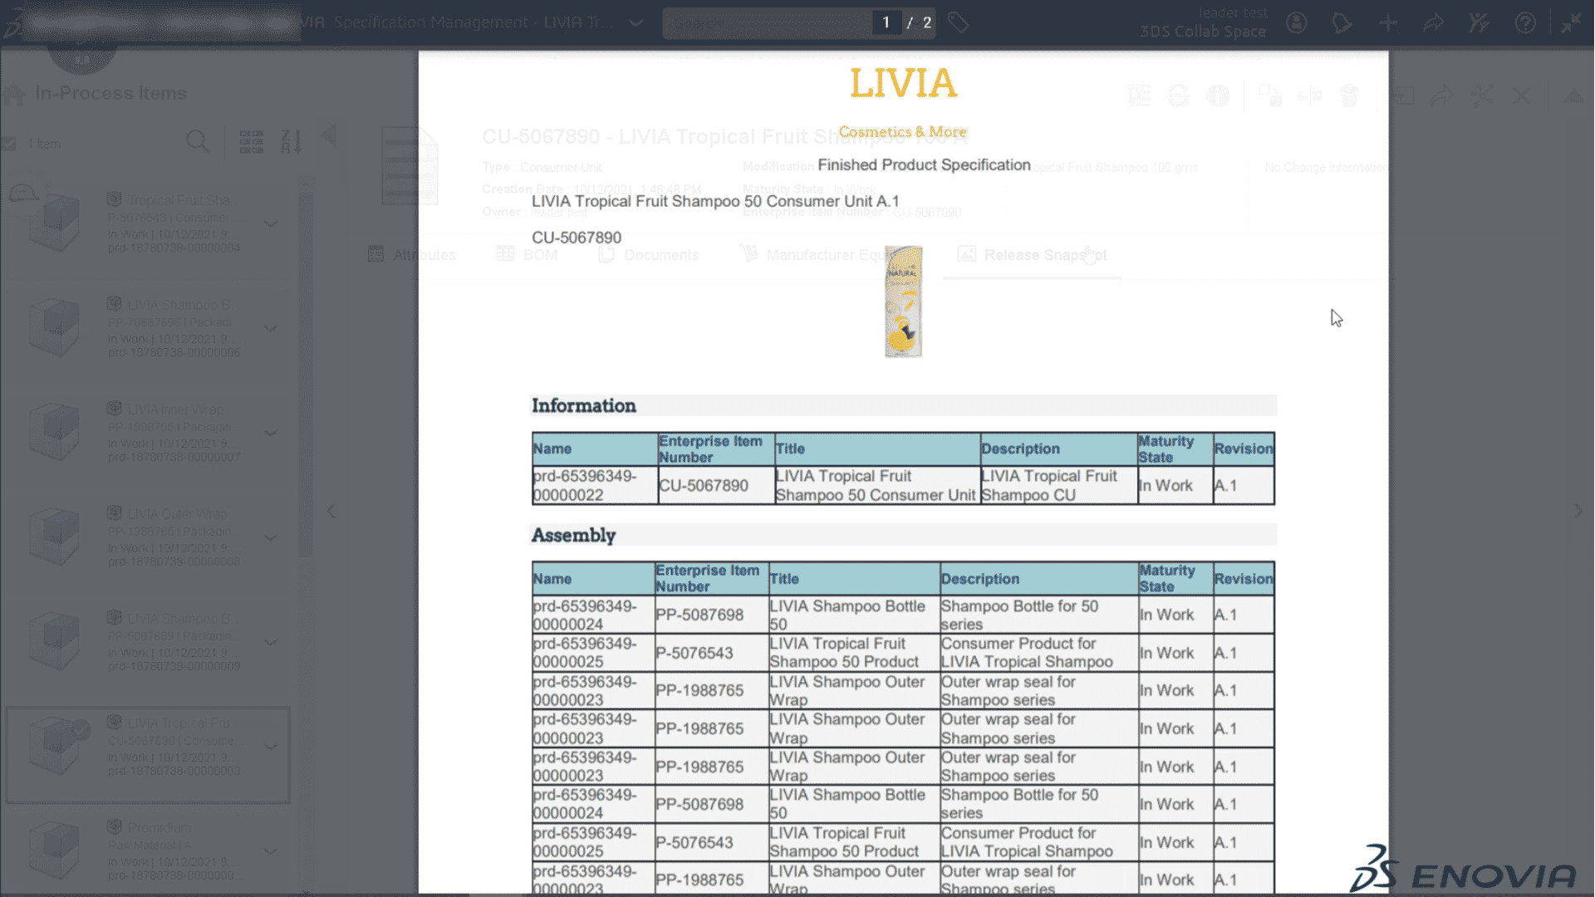Click the 'Finished Product Specification' heading
This screenshot has height=897, width=1595.
(x=924, y=165)
